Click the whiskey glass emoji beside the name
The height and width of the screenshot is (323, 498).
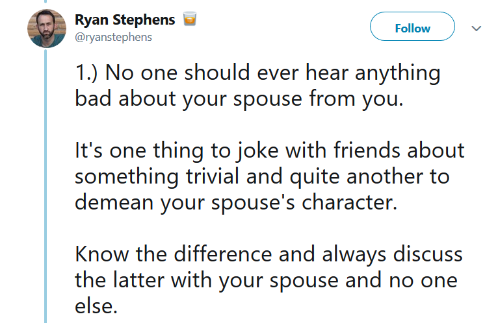coord(190,19)
